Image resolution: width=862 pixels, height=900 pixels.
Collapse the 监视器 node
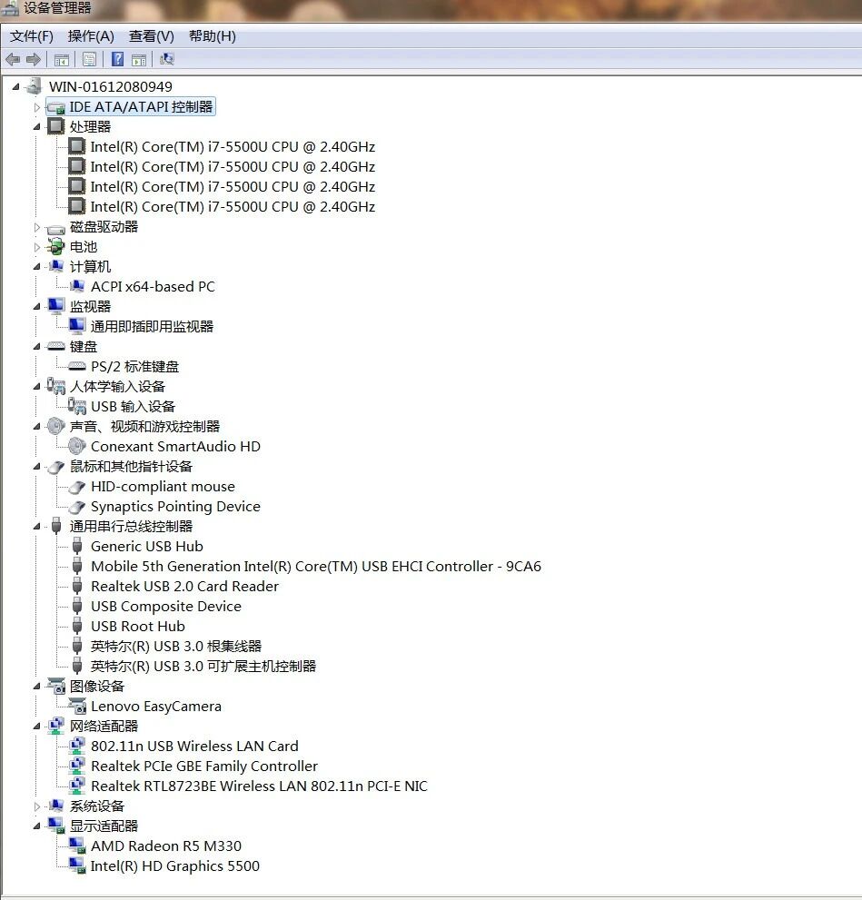36,307
